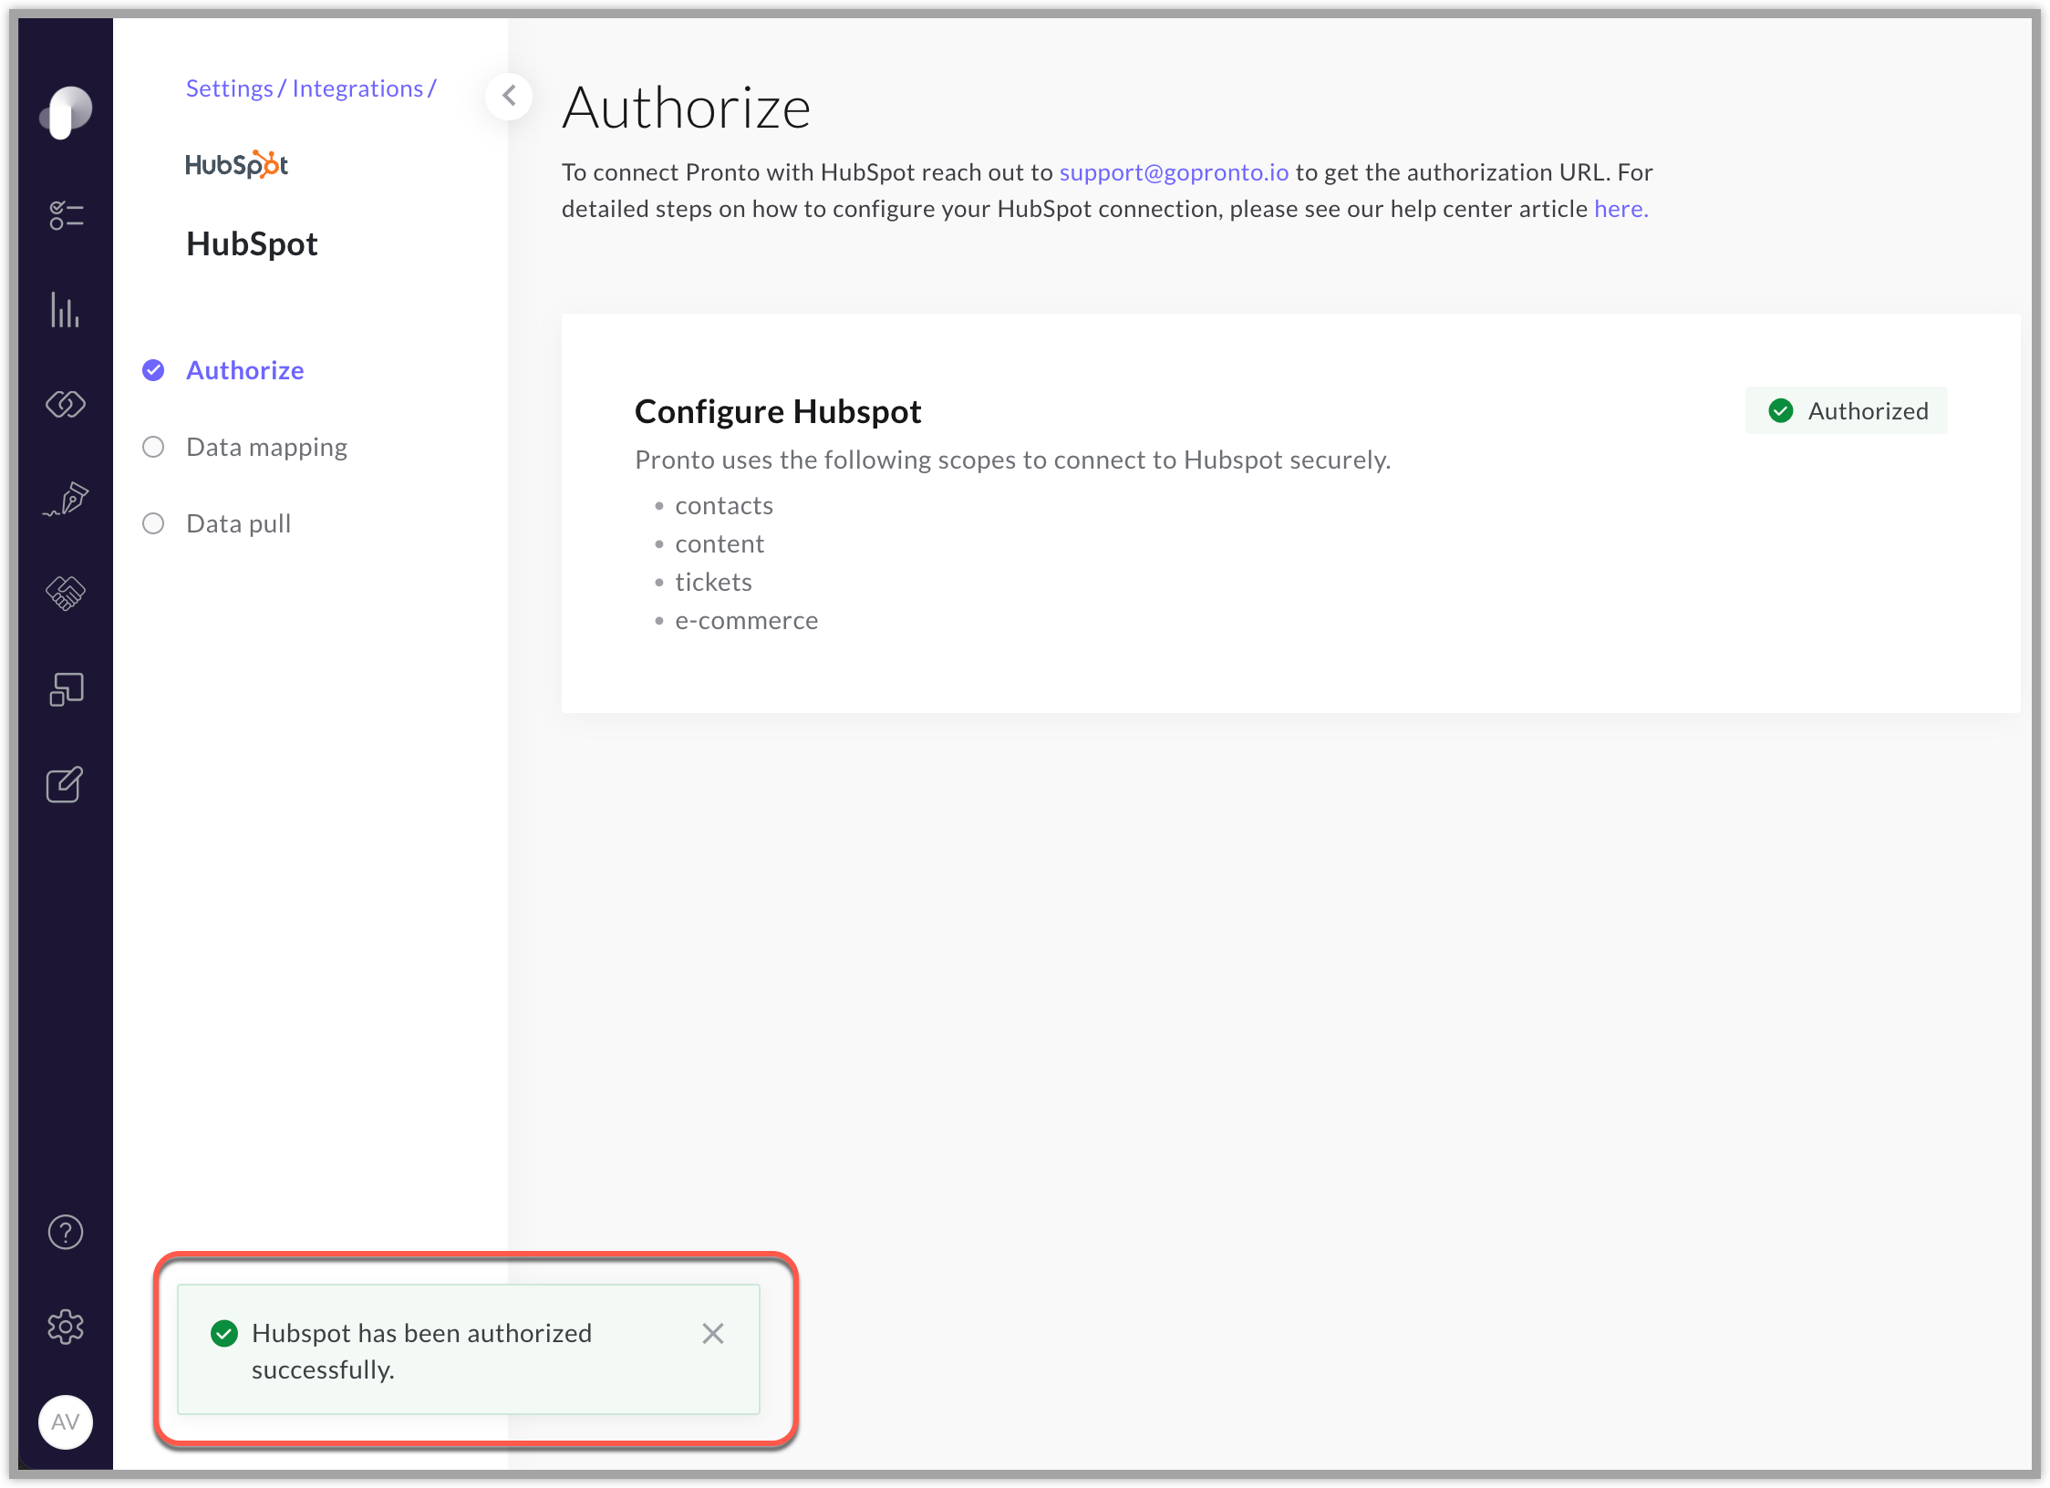Click the Authorized status badge
This screenshot has height=1488, width=2050.
tap(1846, 410)
